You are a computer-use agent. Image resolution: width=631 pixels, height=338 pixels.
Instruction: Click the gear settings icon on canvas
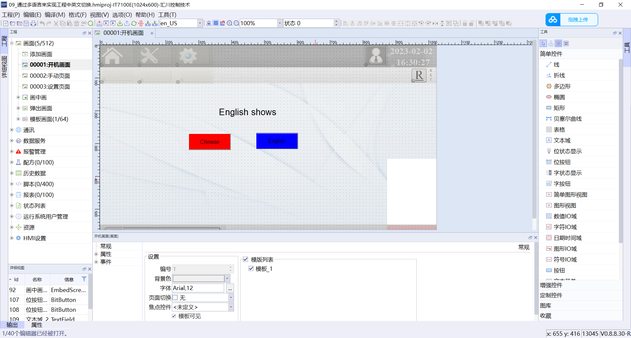click(188, 56)
